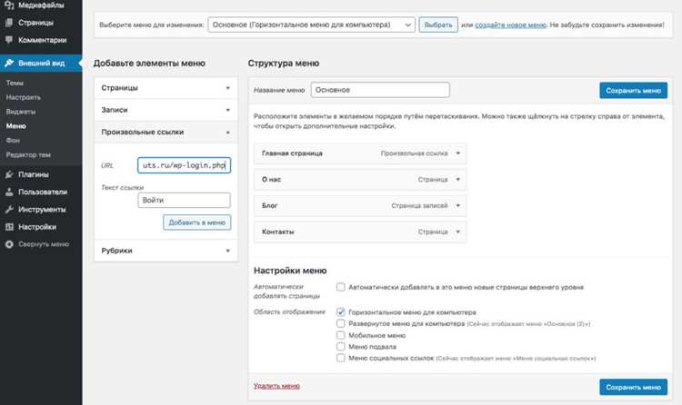Screen dimensions: 682x405
Task: Check the Меню подвала checkbox
Action: (341, 346)
